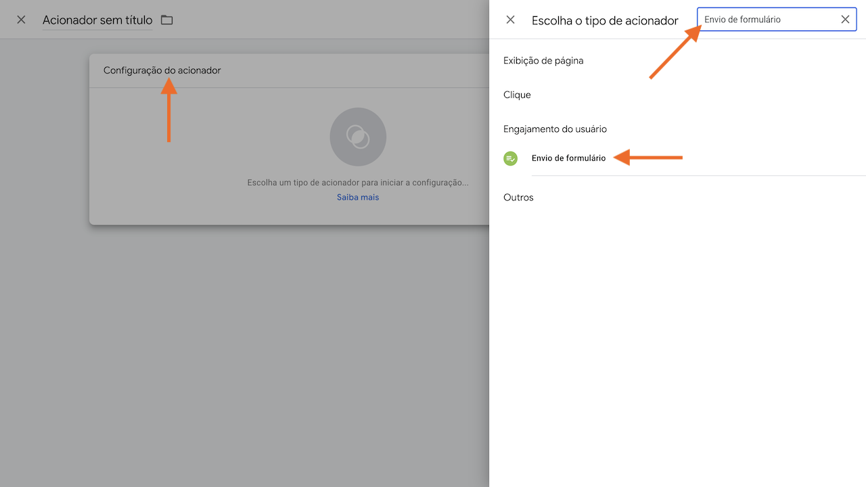Rename the Acionador sem título trigger
This screenshot has height=487, width=866.
pyautogui.click(x=97, y=20)
